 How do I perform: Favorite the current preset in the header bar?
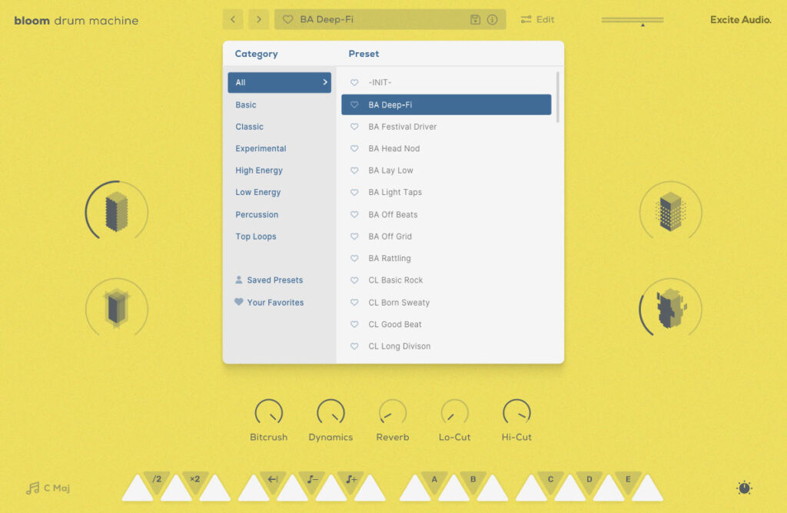(x=287, y=19)
